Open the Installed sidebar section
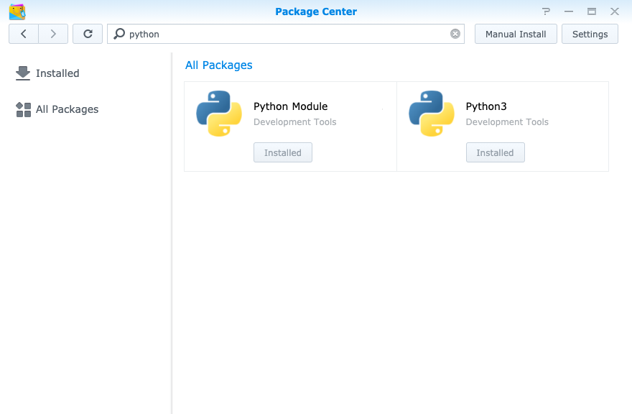Screen dimensions: 632x414 point(57,73)
